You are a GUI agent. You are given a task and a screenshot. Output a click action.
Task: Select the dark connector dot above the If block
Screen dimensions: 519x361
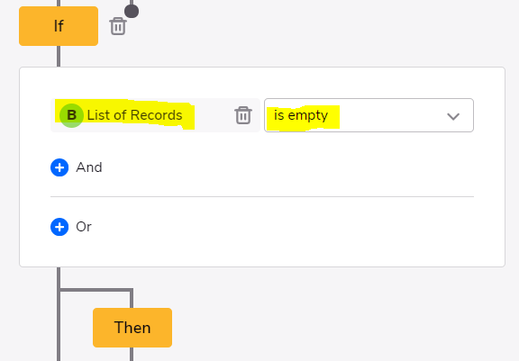coord(132,11)
